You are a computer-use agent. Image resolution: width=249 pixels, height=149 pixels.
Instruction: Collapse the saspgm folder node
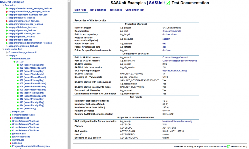coord(7,56)
